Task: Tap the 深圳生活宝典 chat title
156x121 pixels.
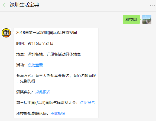Action: [x=24, y=5]
